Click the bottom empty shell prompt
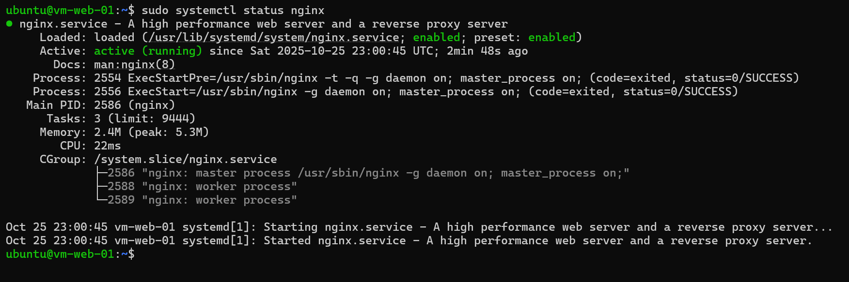The width and height of the screenshot is (849, 282). [x=141, y=254]
